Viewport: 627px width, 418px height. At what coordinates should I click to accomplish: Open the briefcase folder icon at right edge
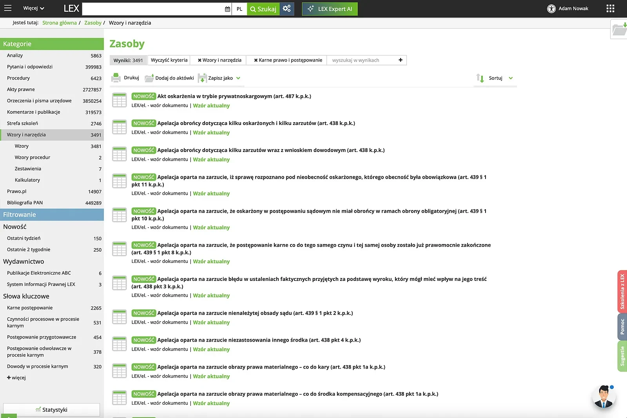[620, 29]
